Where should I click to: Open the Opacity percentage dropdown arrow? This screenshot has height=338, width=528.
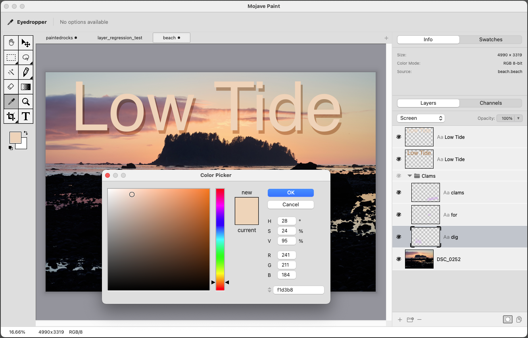518,118
